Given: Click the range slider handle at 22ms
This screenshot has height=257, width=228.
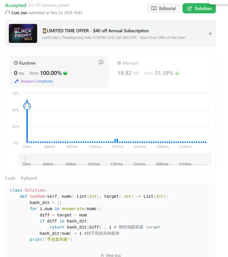Looking at the screenshot, I should coord(25,159).
